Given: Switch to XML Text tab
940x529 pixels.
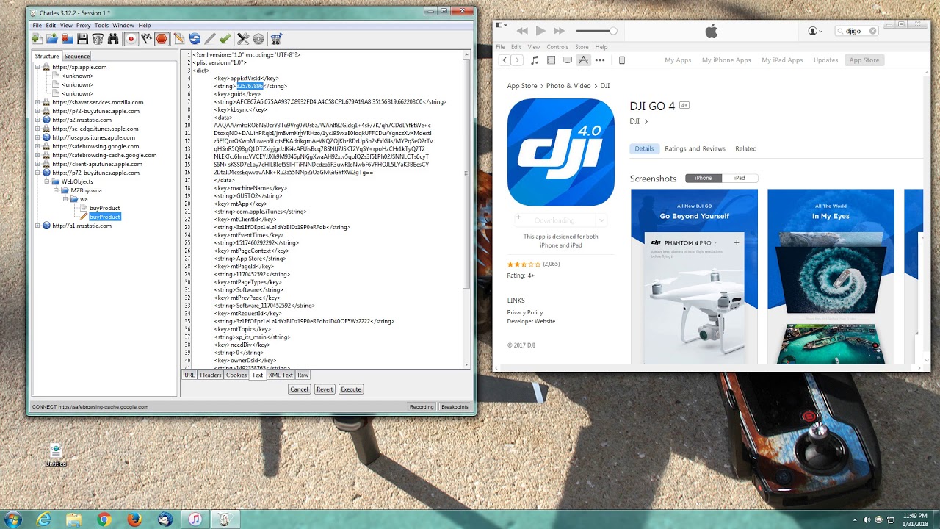Looking at the screenshot, I should pyautogui.click(x=281, y=375).
